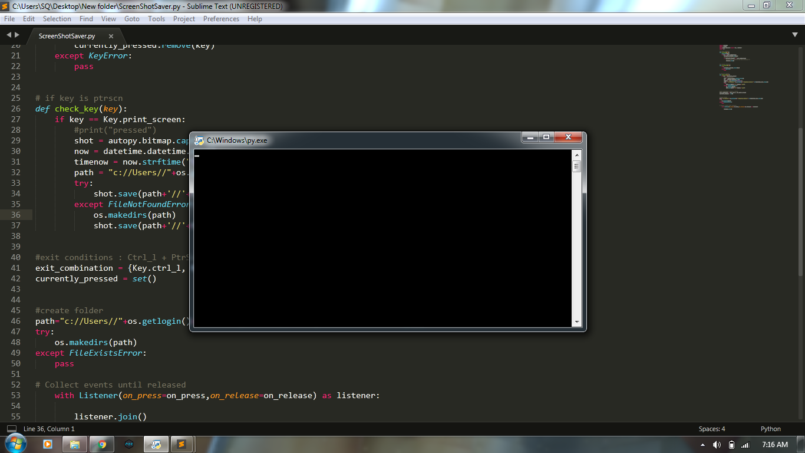Launch Google Chrome from the taskbar
The height and width of the screenshot is (453, 805).
coord(101,444)
